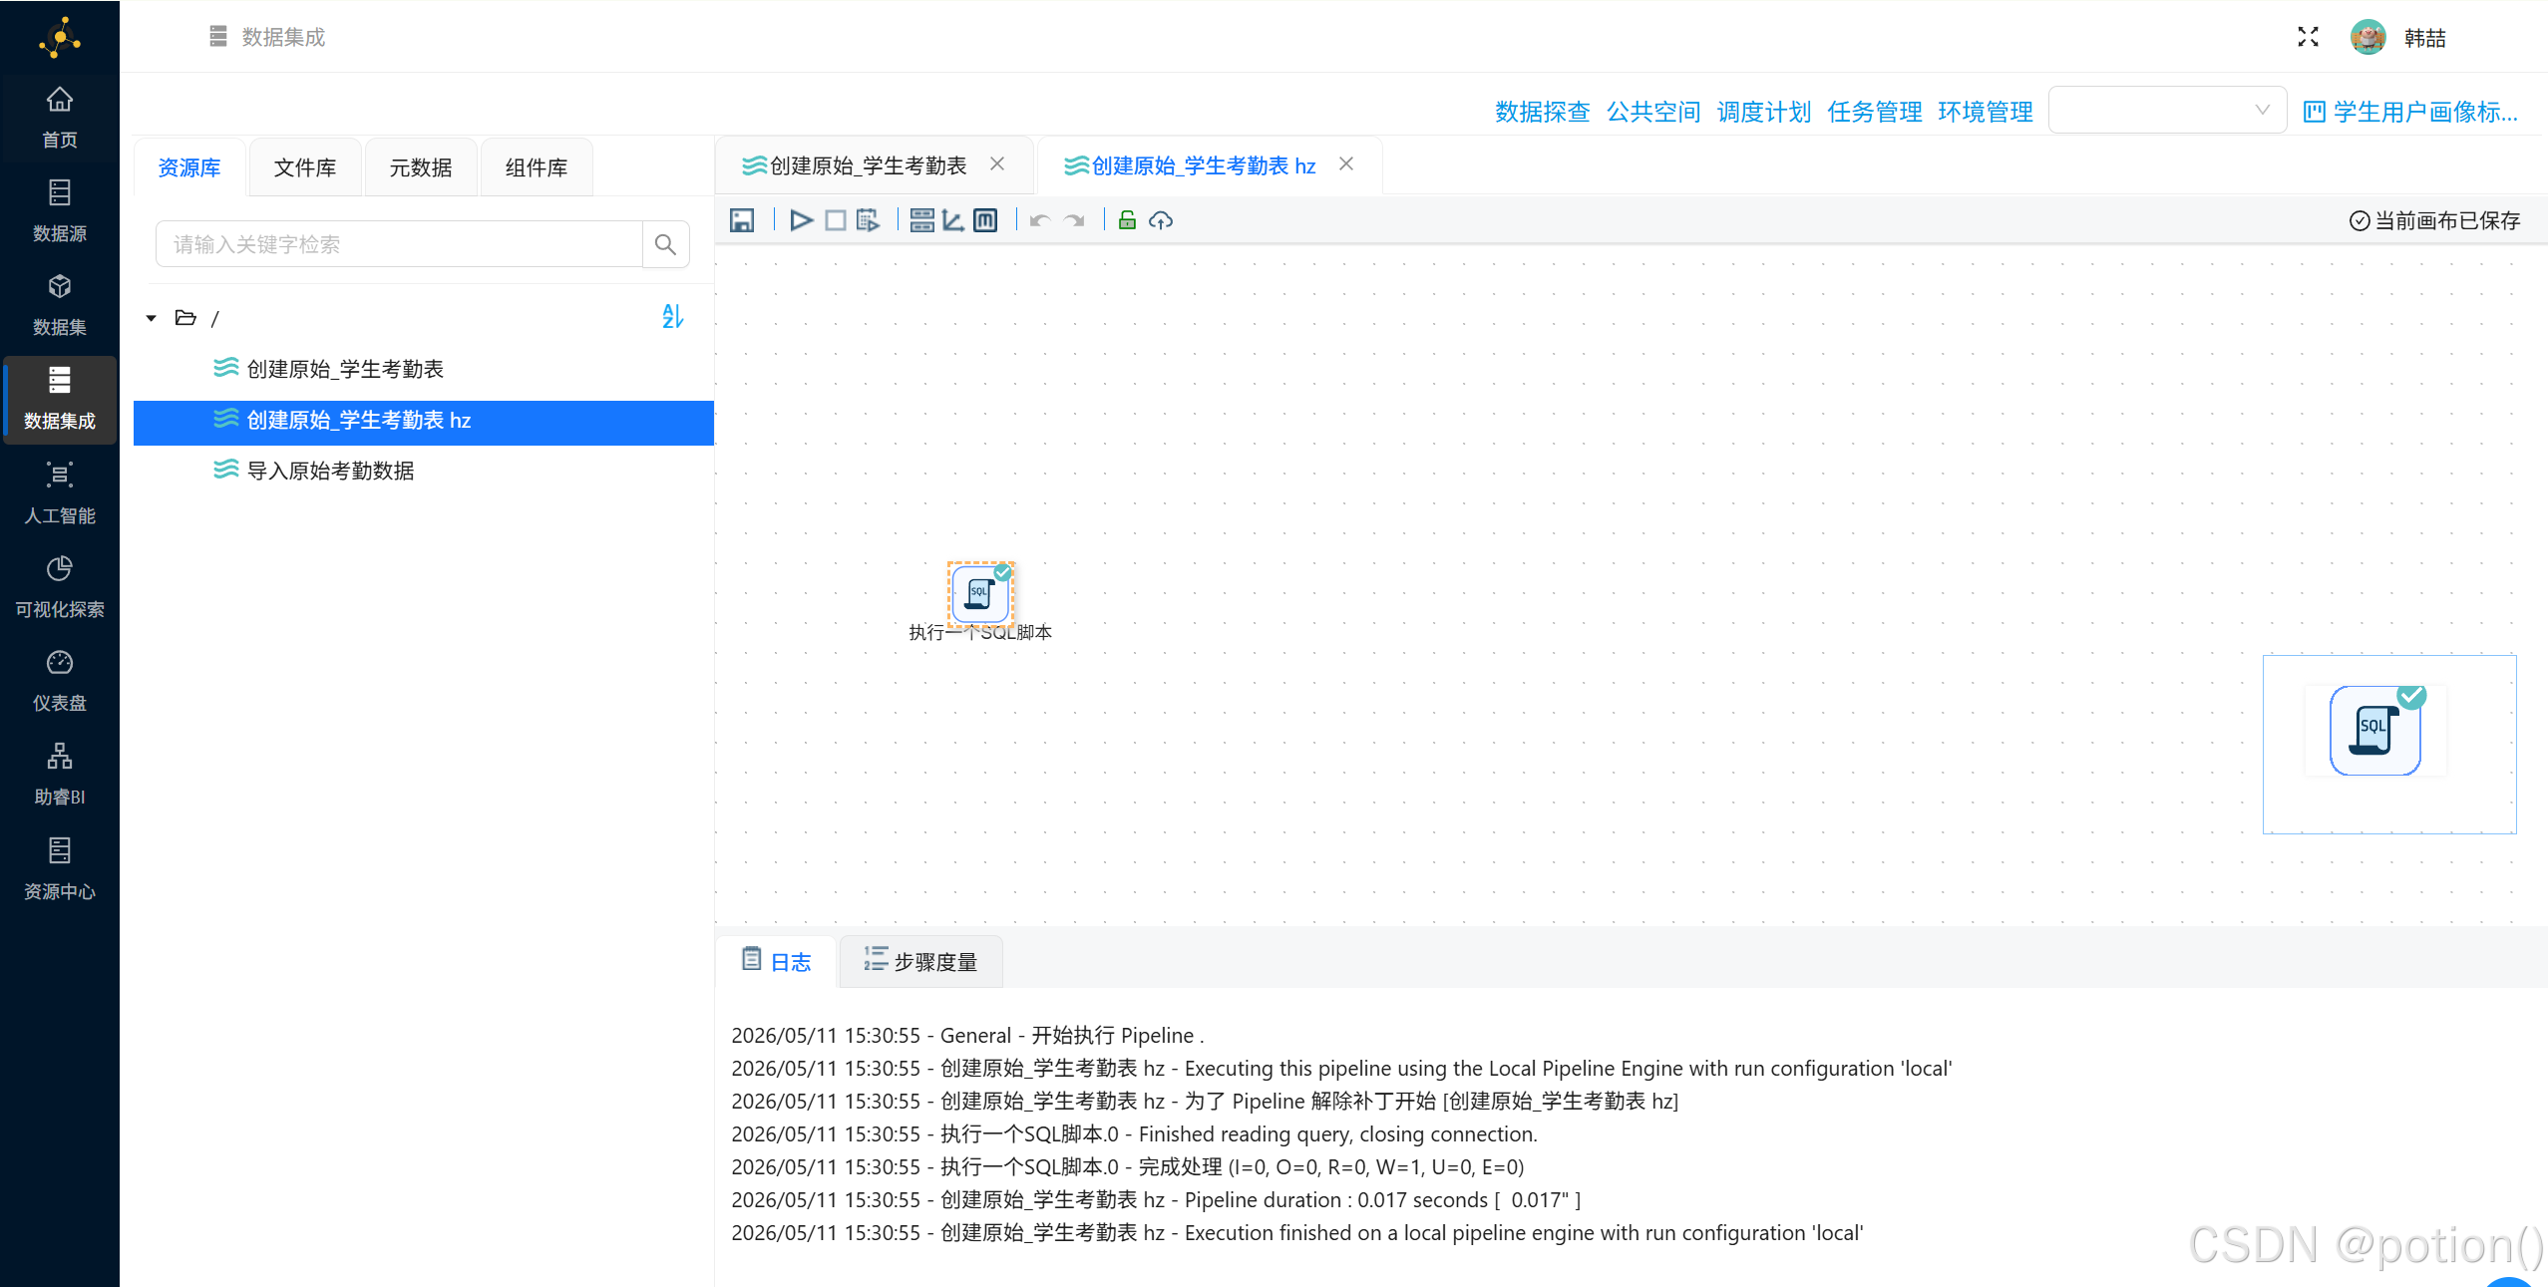Close the 创建原始_学生考勤表 hz editor tab
The width and height of the screenshot is (2548, 1287).
pyautogui.click(x=1346, y=163)
